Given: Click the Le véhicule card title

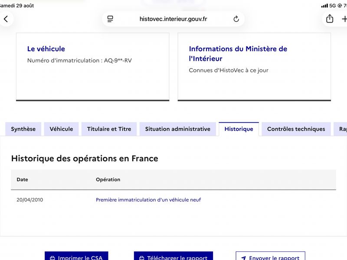Looking at the screenshot, I should [x=46, y=49].
